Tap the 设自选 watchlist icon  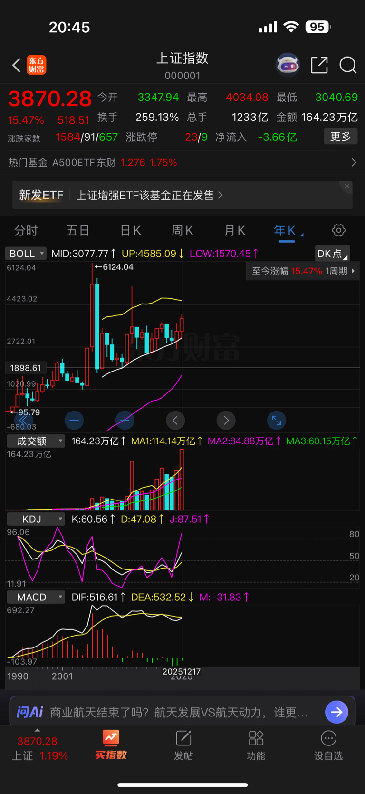tap(328, 738)
